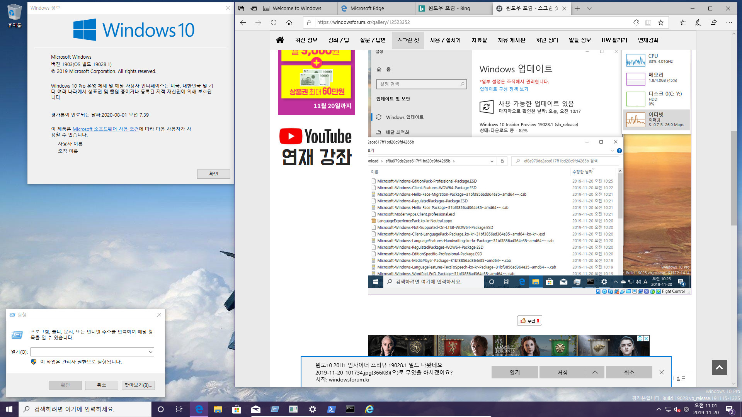Screen dimensions: 742x417
Task: Click 찾아보기 in Run dialog
Action: pyautogui.click(x=138, y=385)
